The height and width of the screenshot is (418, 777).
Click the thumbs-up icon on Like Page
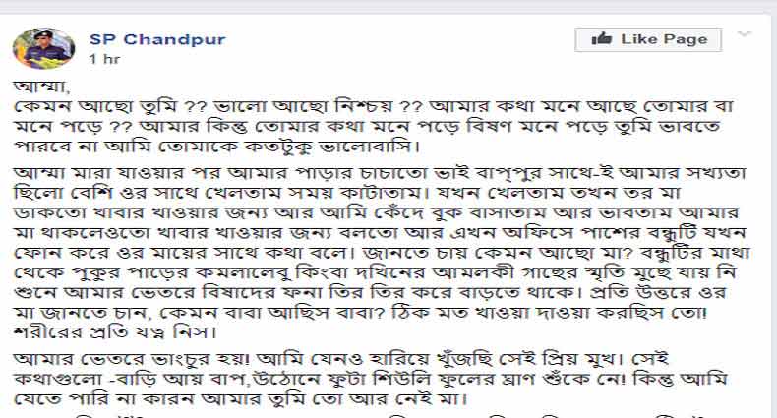[602, 38]
